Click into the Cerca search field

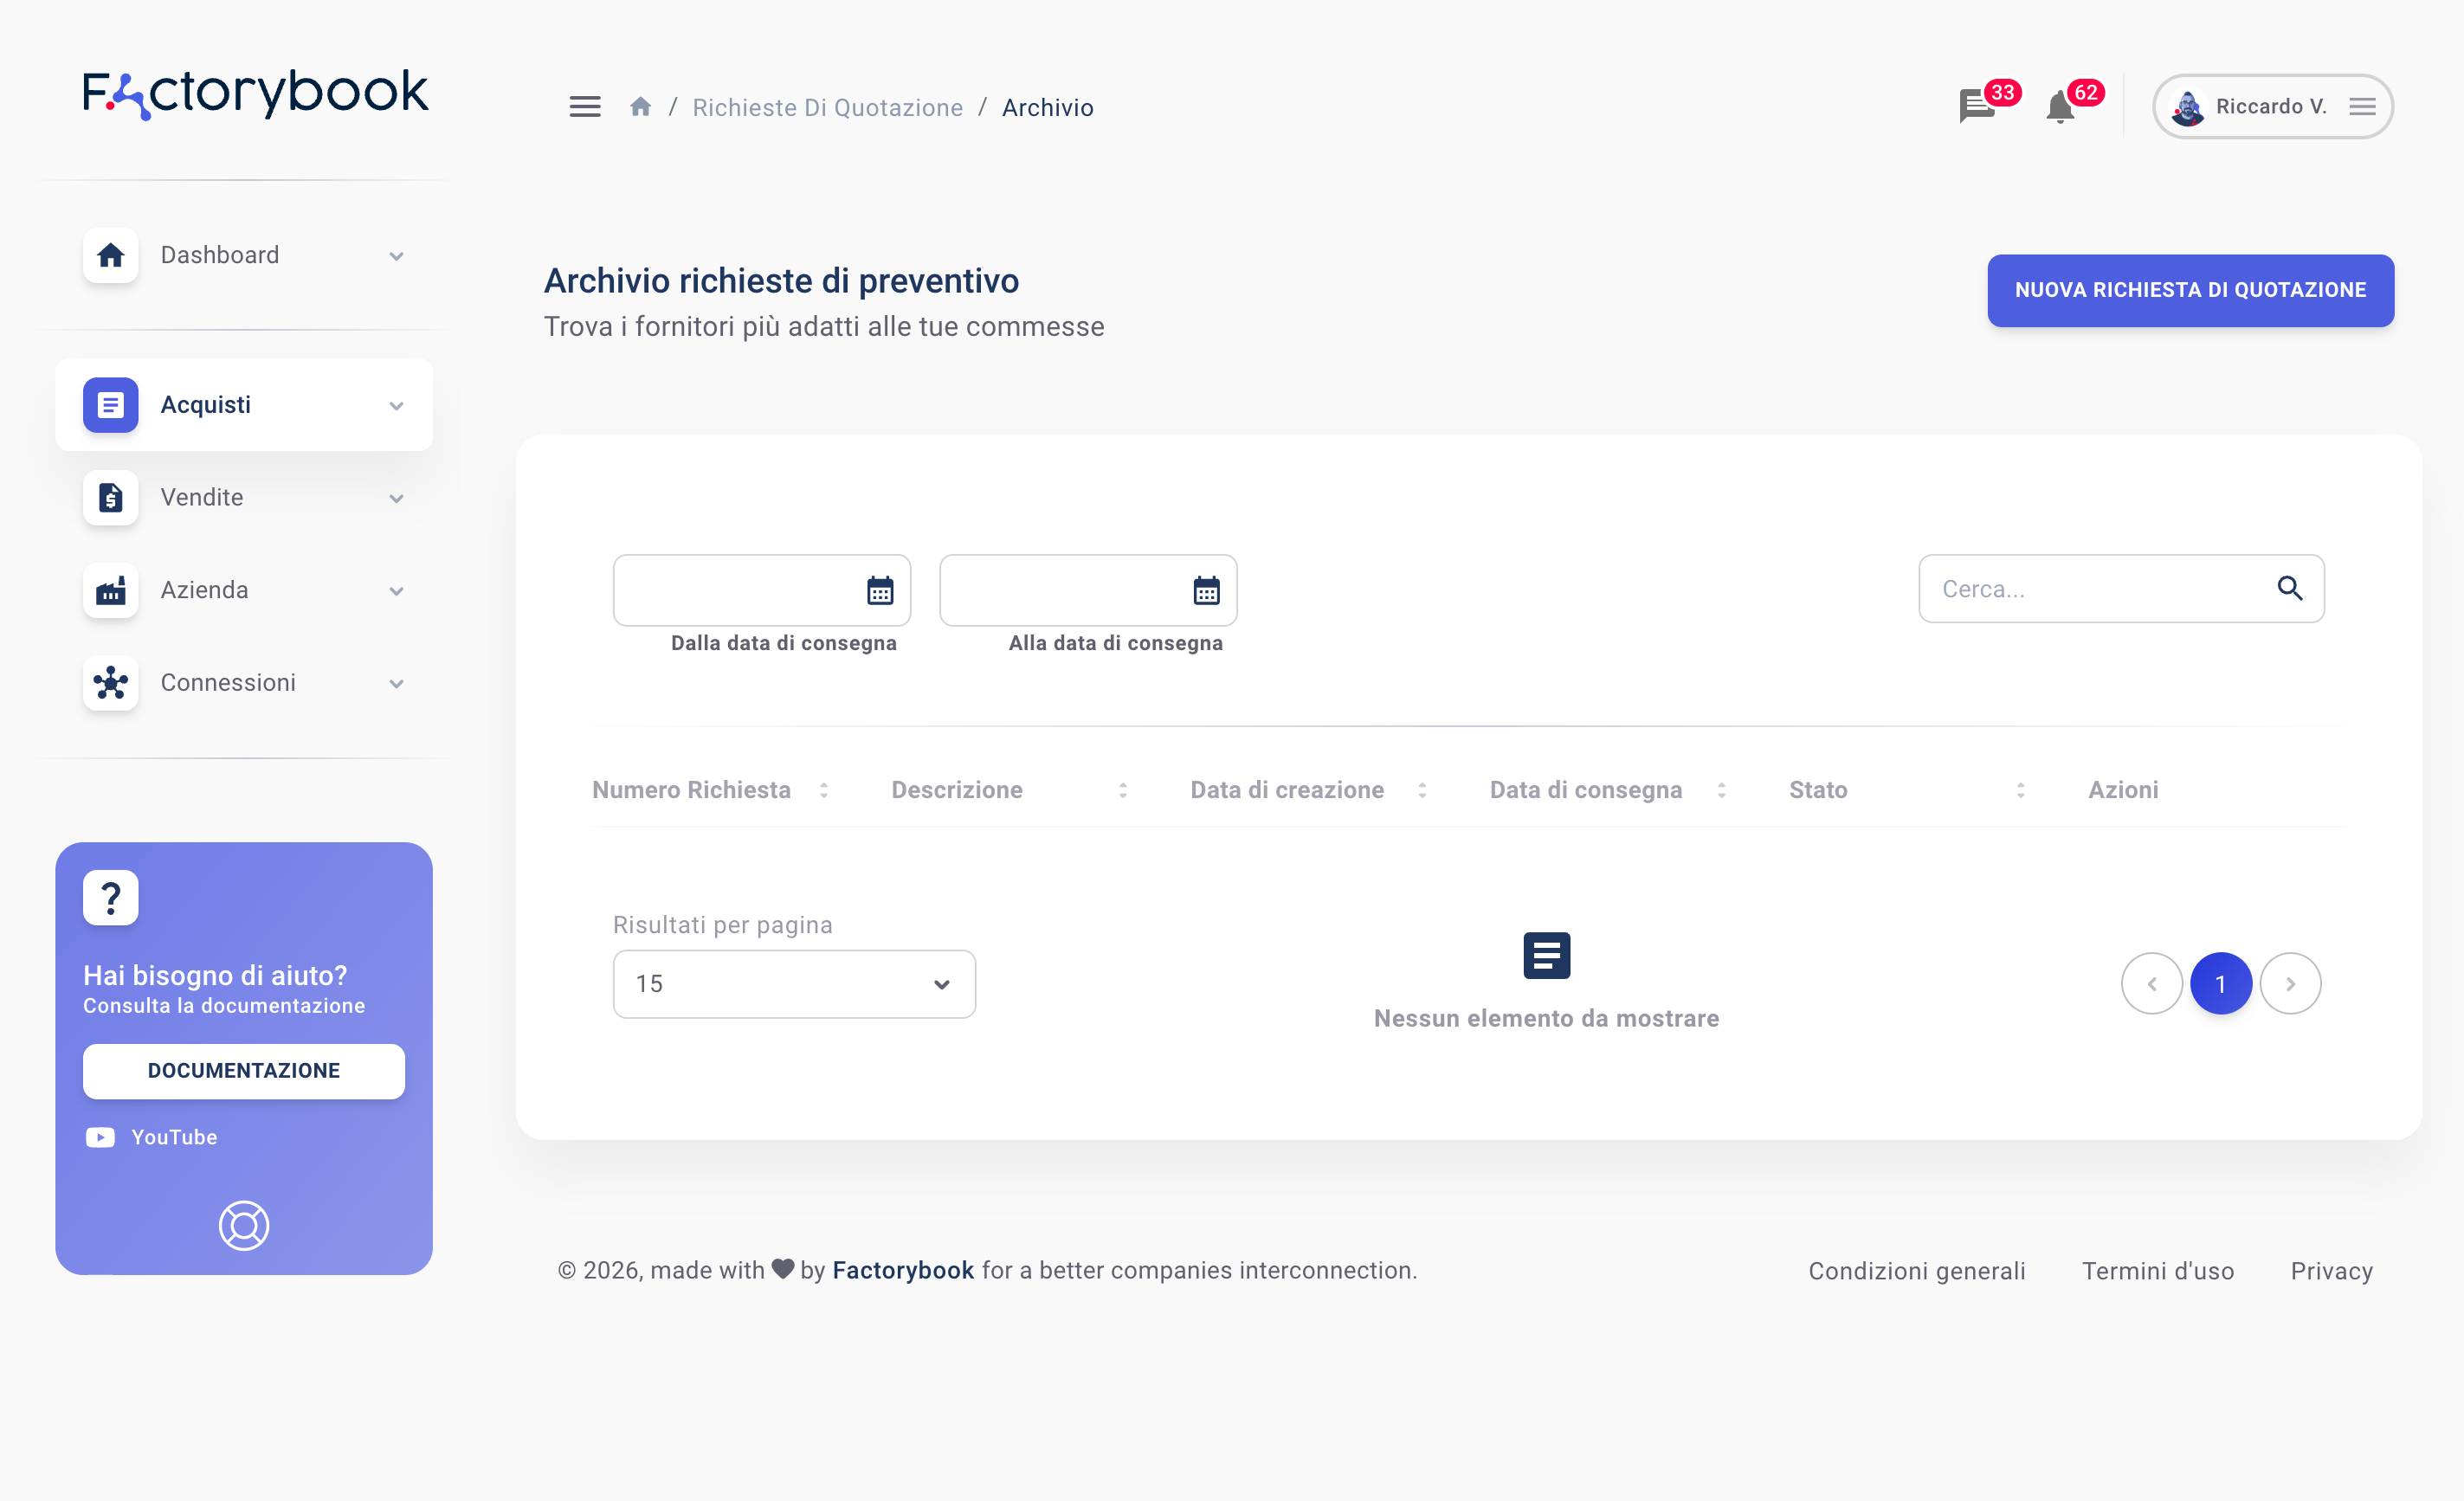click(x=2095, y=589)
